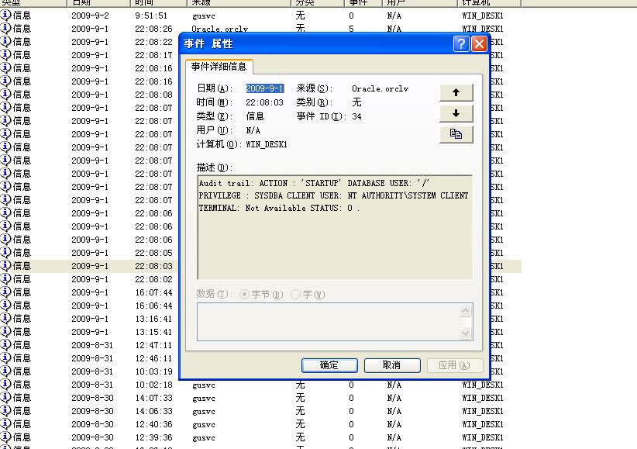Click info icon of the 9:51:51 event row
637x449 pixels.
click(6, 16)
